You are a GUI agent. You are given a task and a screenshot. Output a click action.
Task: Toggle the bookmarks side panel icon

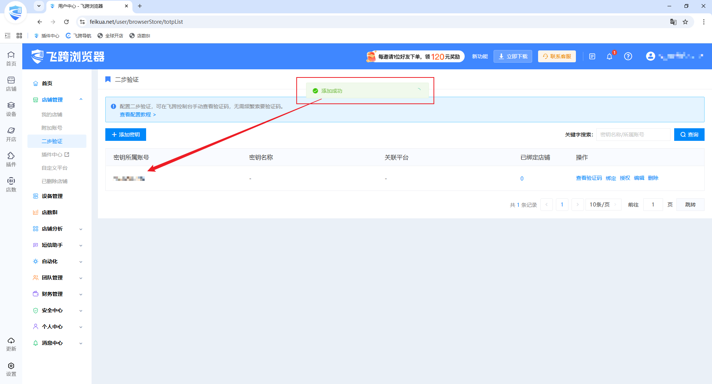pyautogui.click(x=7, y=36)
